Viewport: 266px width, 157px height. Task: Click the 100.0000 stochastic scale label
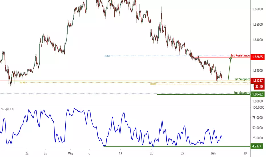coord(258,108)
